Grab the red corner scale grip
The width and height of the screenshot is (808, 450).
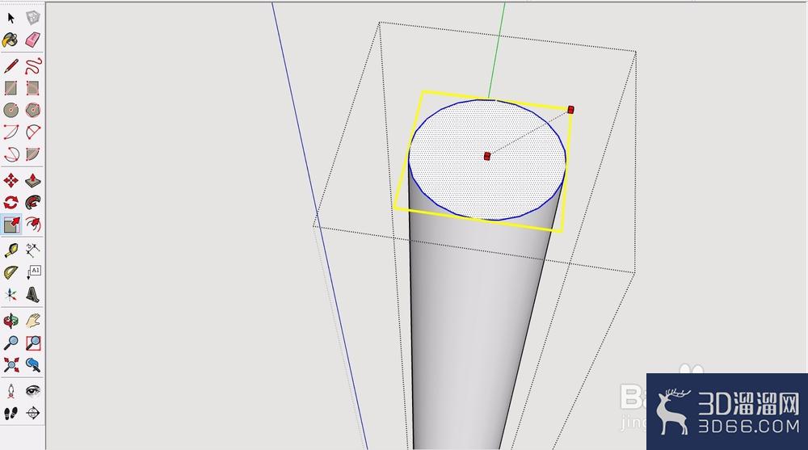[571, 109]
